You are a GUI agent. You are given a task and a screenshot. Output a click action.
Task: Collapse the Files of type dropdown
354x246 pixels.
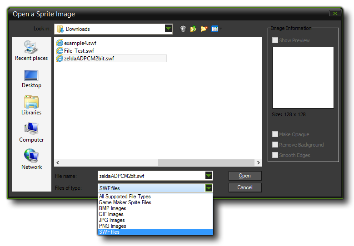[209, 188]
